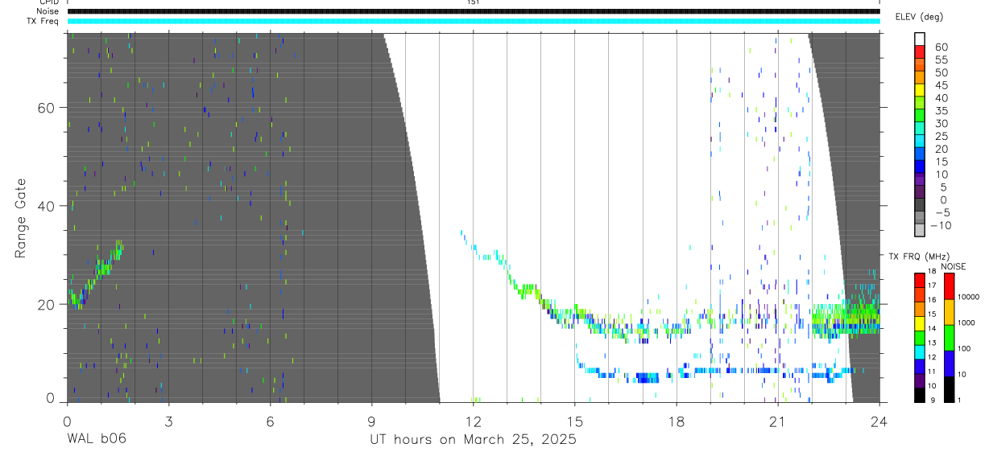Screen dimensions: 989x456
Task: Click the '10000' noise legend value
Action: coord(968,298)
